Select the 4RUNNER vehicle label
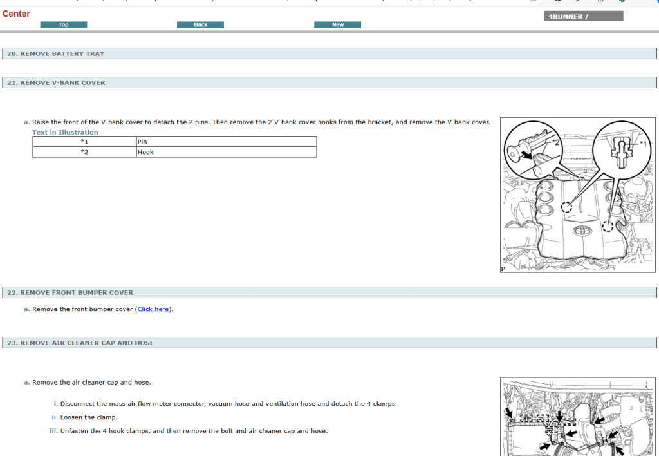 (583, 16)
